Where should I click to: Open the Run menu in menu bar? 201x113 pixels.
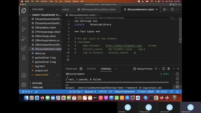pyautogui.click(x=61, y=1)
